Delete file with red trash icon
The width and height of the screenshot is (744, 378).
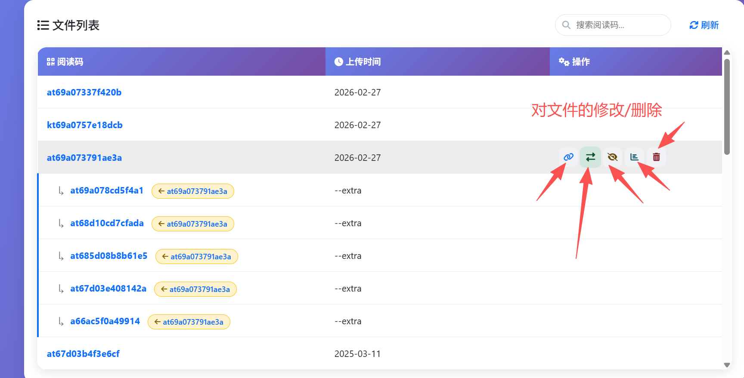pos(656,157)
